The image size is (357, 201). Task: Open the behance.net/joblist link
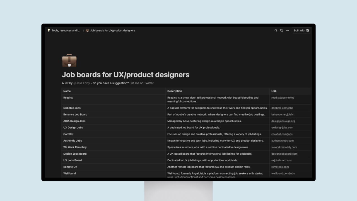(283, 114)
